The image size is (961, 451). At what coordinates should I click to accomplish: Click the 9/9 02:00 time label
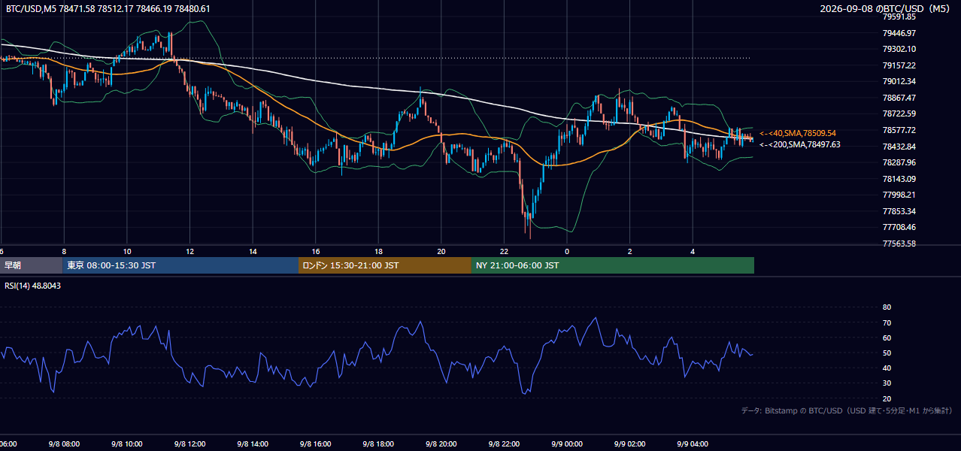629,443
